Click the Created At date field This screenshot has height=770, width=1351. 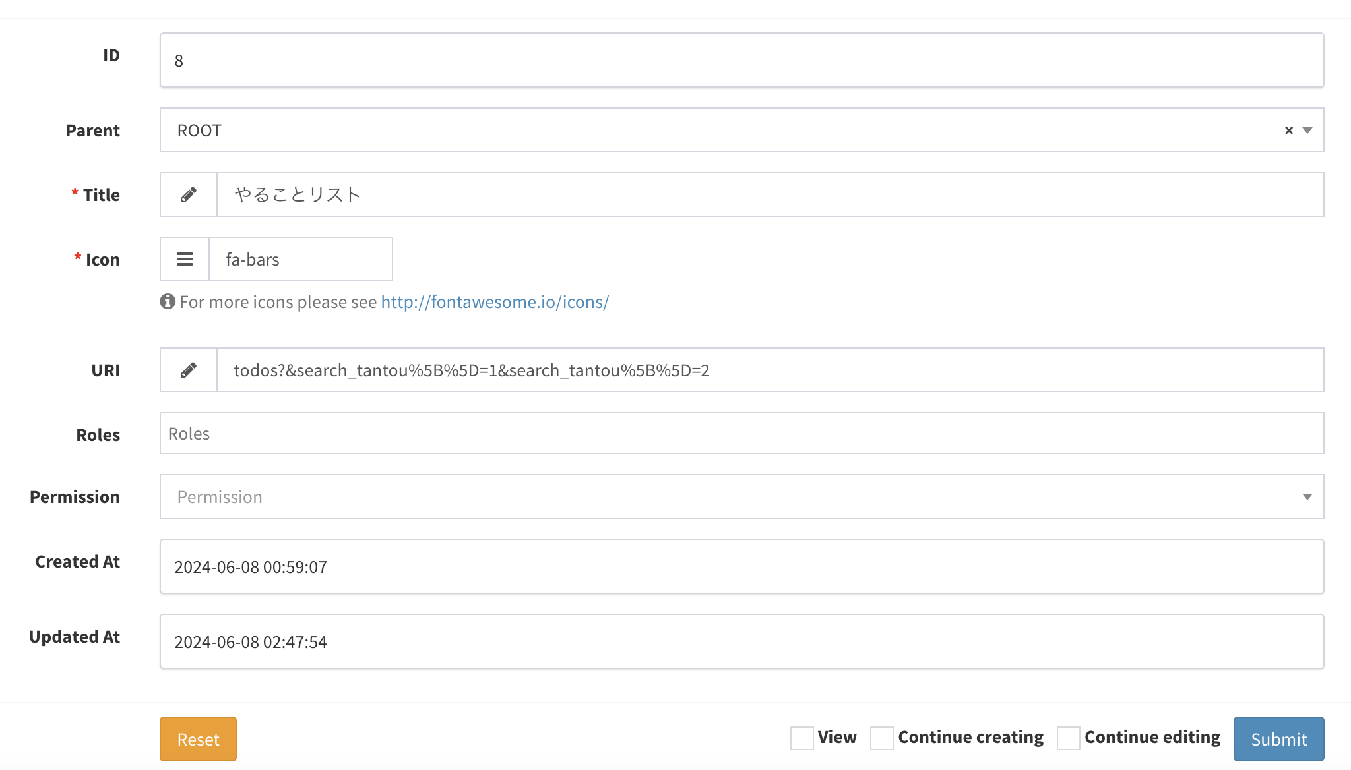click(x=741, y=566)
